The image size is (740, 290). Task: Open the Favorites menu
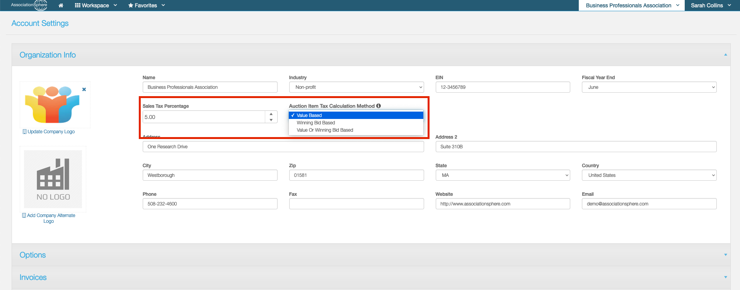pos(147,5)
